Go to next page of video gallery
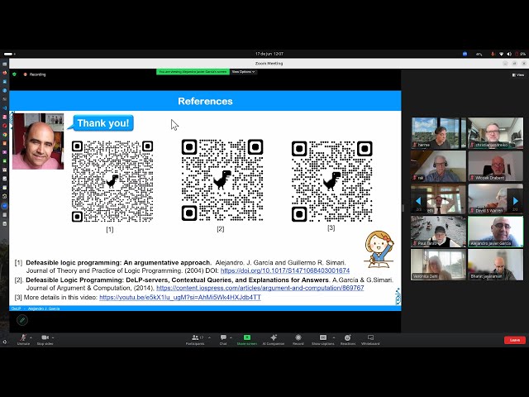Viewport: 529px width, 397px height. pos(516,200)
